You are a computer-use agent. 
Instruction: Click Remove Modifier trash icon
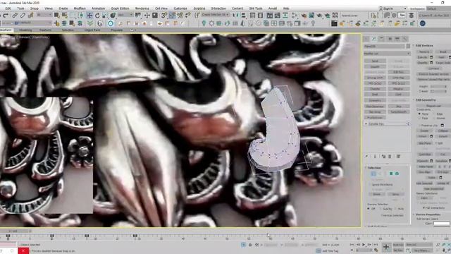click(x=390, y=157)
